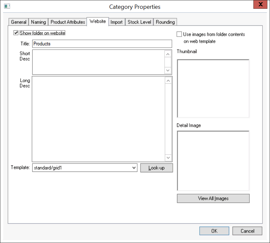Click View All Images button
Image resolution: width=270 pixels, height=243 pixels.
tap(213, 198)
